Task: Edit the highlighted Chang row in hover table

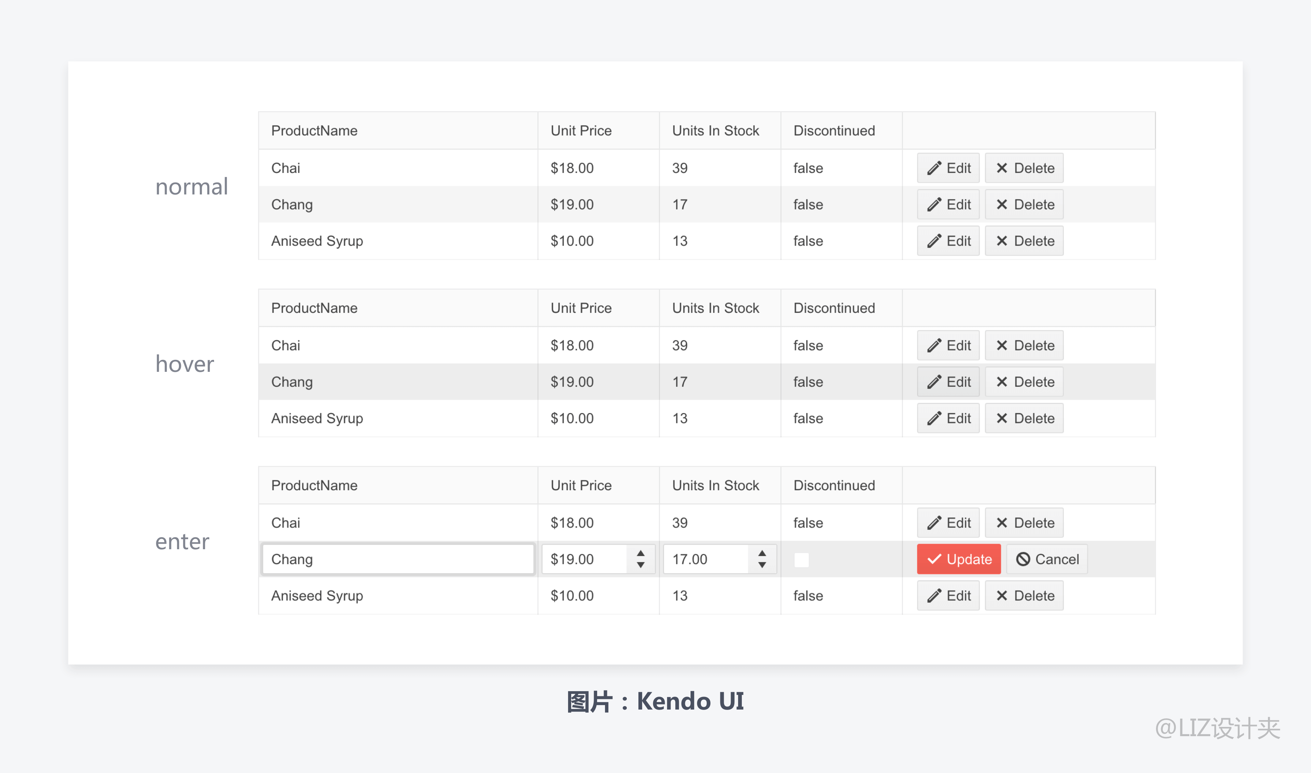Action: (x=948, y=382)
